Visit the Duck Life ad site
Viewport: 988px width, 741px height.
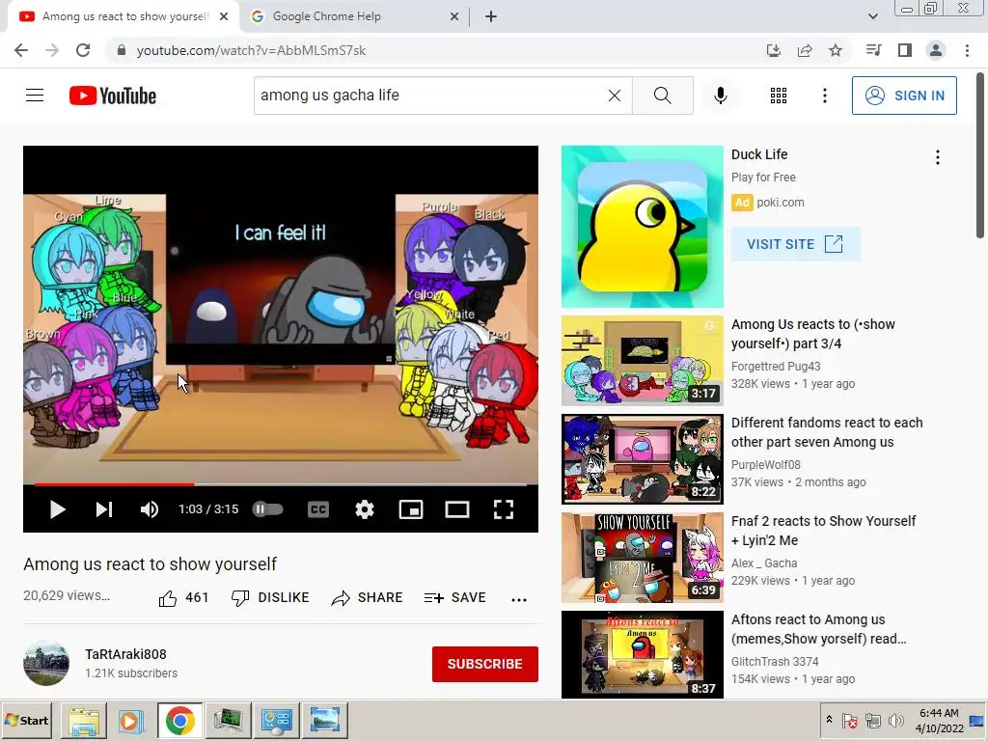click(795, 244)
